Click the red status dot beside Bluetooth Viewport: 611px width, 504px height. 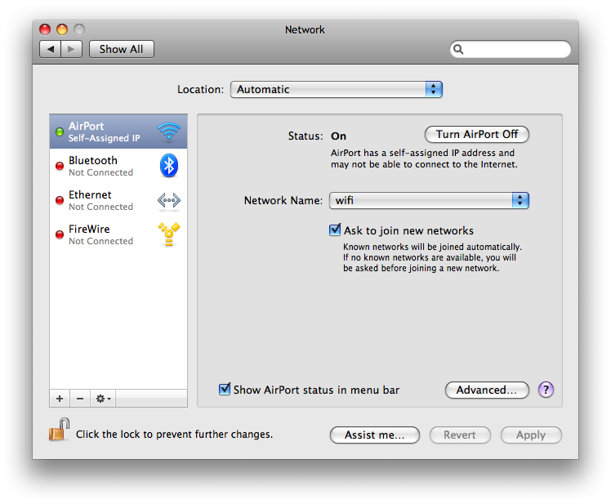pos(60,166)
